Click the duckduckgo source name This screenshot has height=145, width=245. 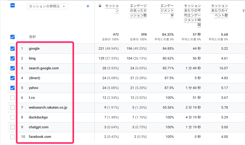click(x=38, y=117)
